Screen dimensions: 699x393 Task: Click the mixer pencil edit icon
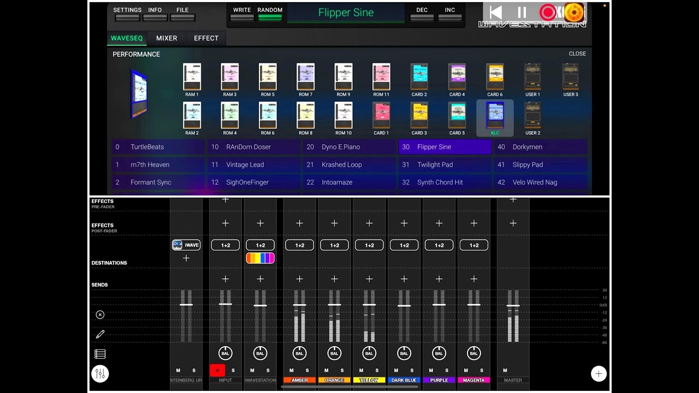click(100, 334)
